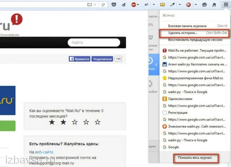
Task: Open history entry Mail.Ru не работает
Action: pos(195,50)
